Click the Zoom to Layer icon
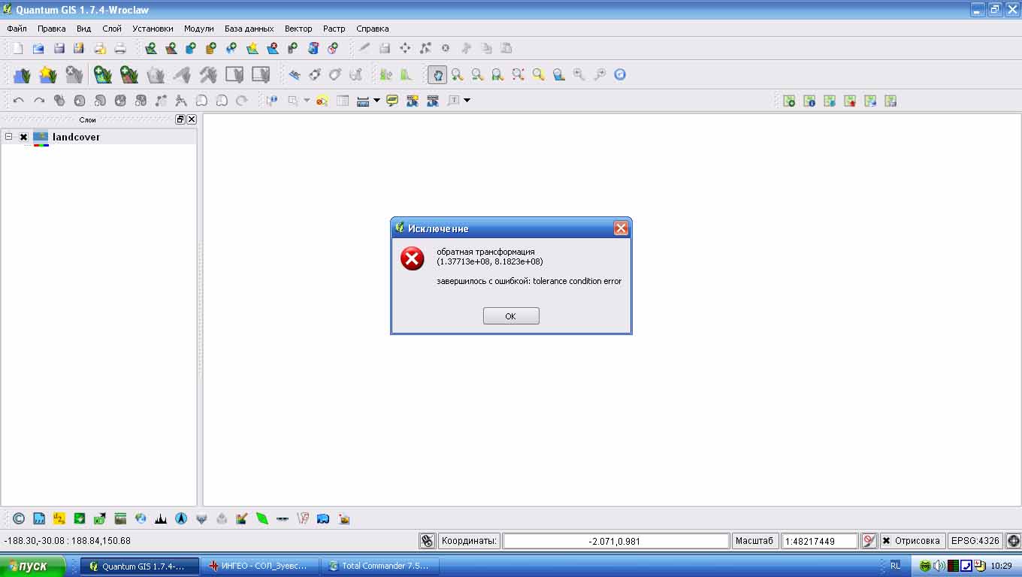 [558, 74]
